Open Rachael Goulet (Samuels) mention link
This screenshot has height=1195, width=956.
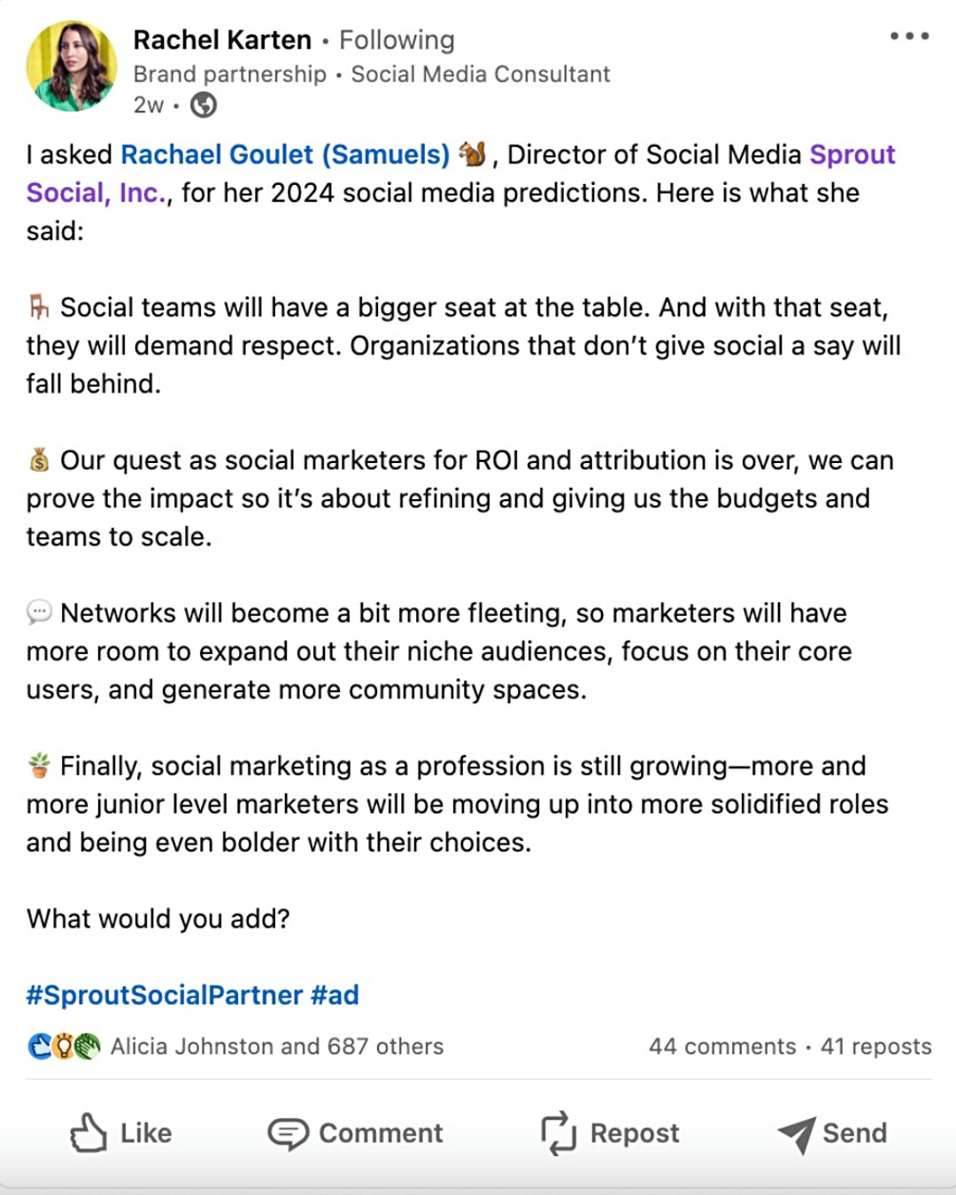tap(285, 155)
